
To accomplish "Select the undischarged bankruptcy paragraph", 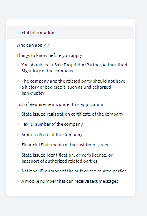I will 73,87.
